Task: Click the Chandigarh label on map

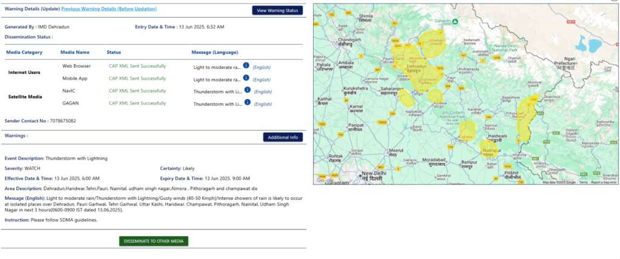Action: pyautogui.click(x=349, y=42)
